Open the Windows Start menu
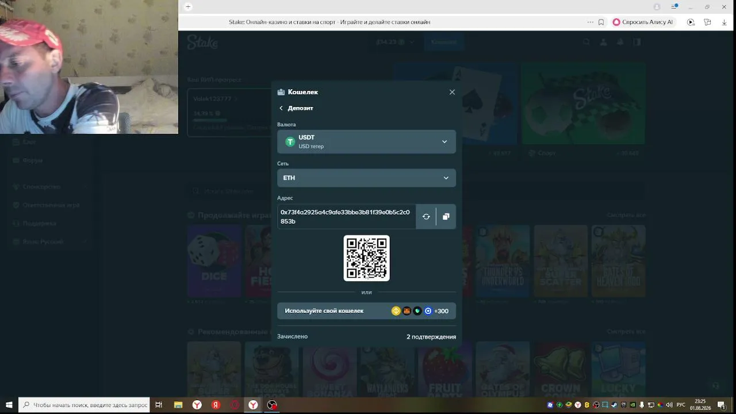This screenshot has height=414, width=736. coord(9,405)
